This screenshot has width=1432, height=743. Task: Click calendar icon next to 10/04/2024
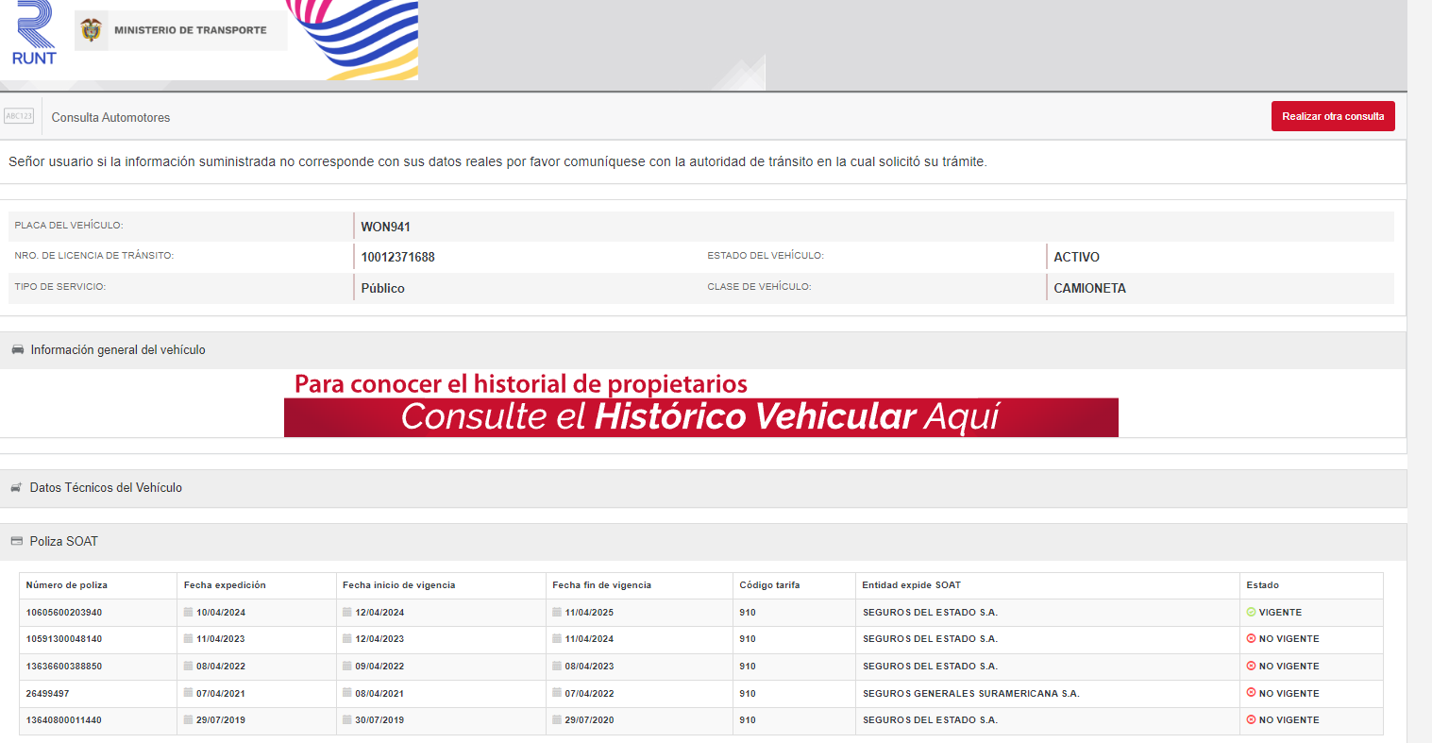point(189,613)
